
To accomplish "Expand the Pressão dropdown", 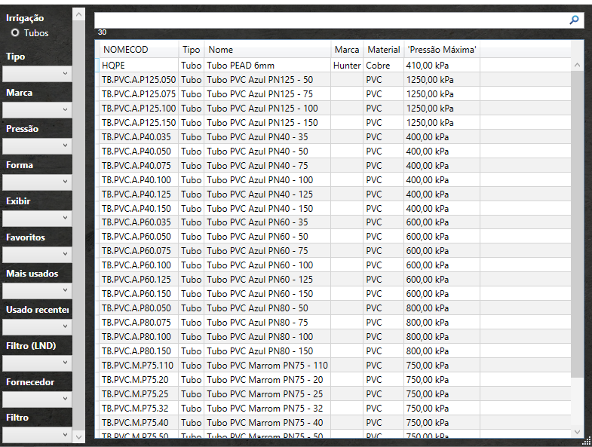I will pos(36,146).
